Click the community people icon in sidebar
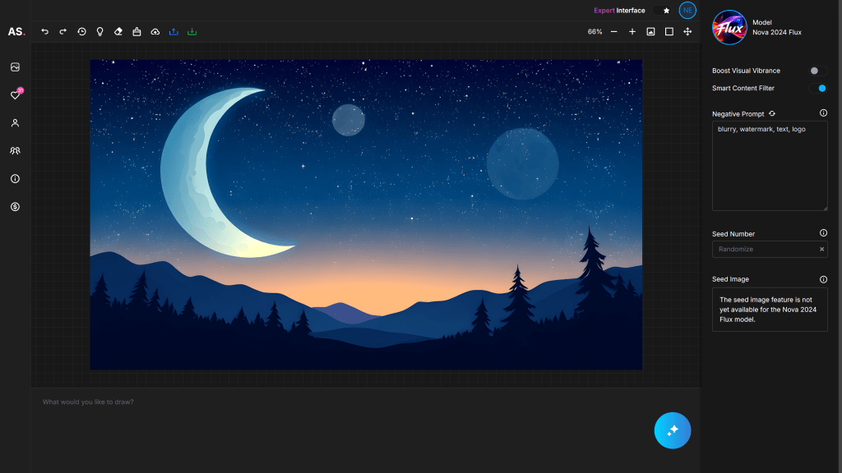Viewport: 842px width, 473px height. 14,150
